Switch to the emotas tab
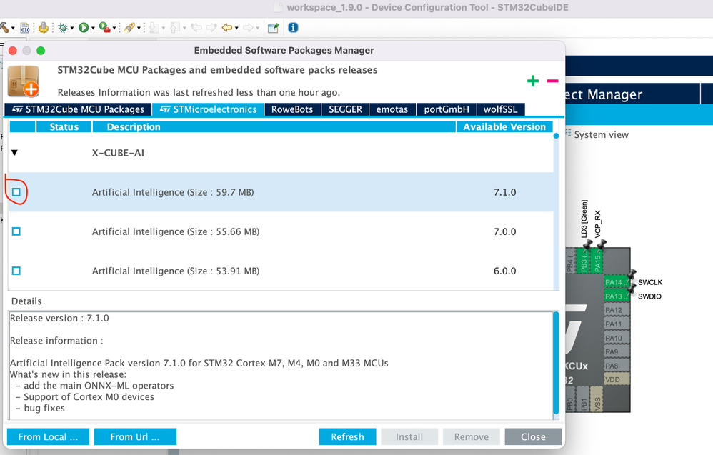713x455 pixels. pos(392,109)
